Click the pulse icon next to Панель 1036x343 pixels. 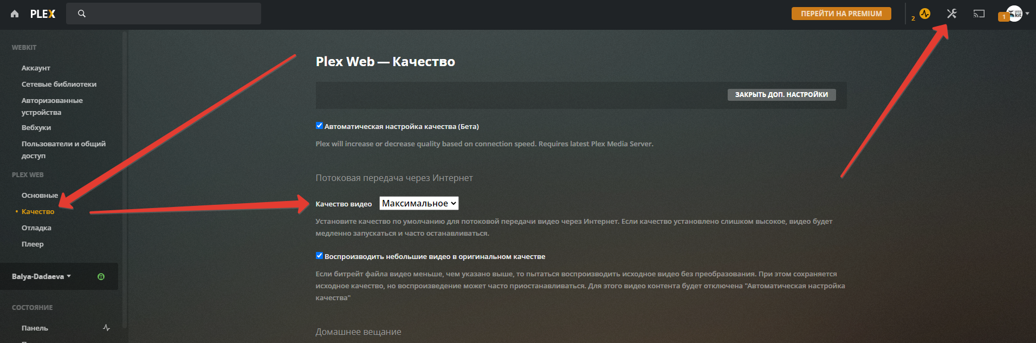(106, 328)
